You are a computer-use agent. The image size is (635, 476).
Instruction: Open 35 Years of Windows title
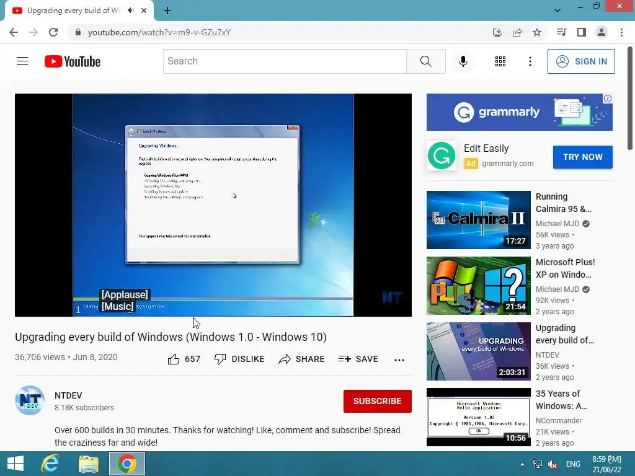click(x=561, y=400)
